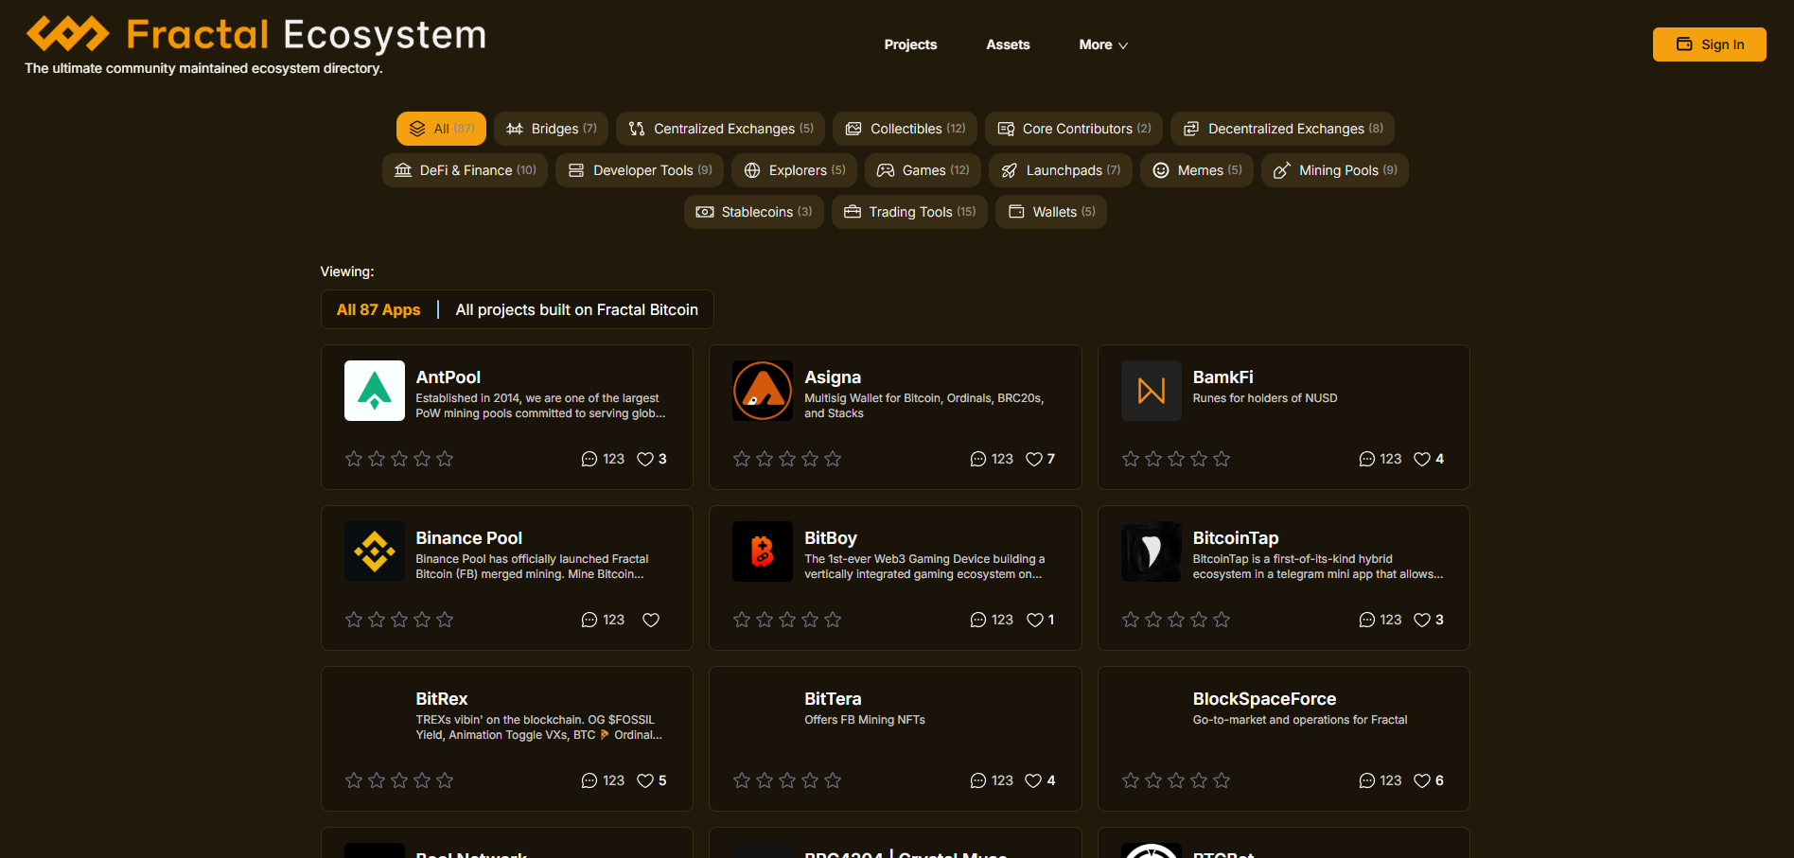Screen dimensions: 1794x858
Task: Like Binance Pool with the heart icon
Action: (651, 620)
